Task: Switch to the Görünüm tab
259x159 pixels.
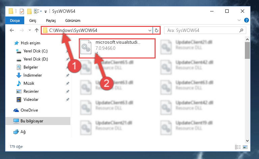Action: tap(73, 21)
